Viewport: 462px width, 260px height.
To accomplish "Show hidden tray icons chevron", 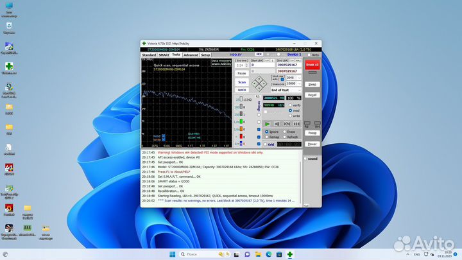I will (x=408, y=254).
